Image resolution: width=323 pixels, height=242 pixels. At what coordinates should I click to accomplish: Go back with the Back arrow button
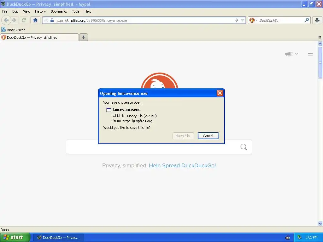tap(6, 20)
